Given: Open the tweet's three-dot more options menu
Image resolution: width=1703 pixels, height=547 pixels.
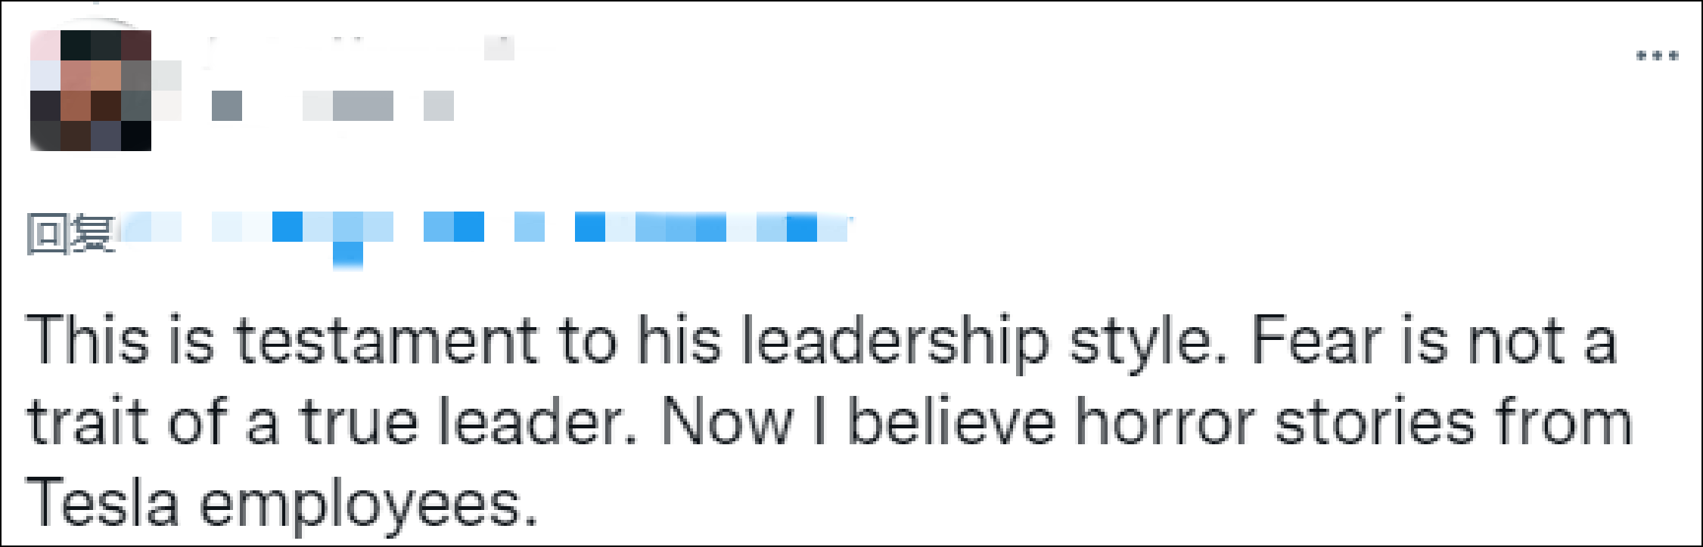Looking at the screenshot, I should pyautogui.click(x=1657, y=56).
